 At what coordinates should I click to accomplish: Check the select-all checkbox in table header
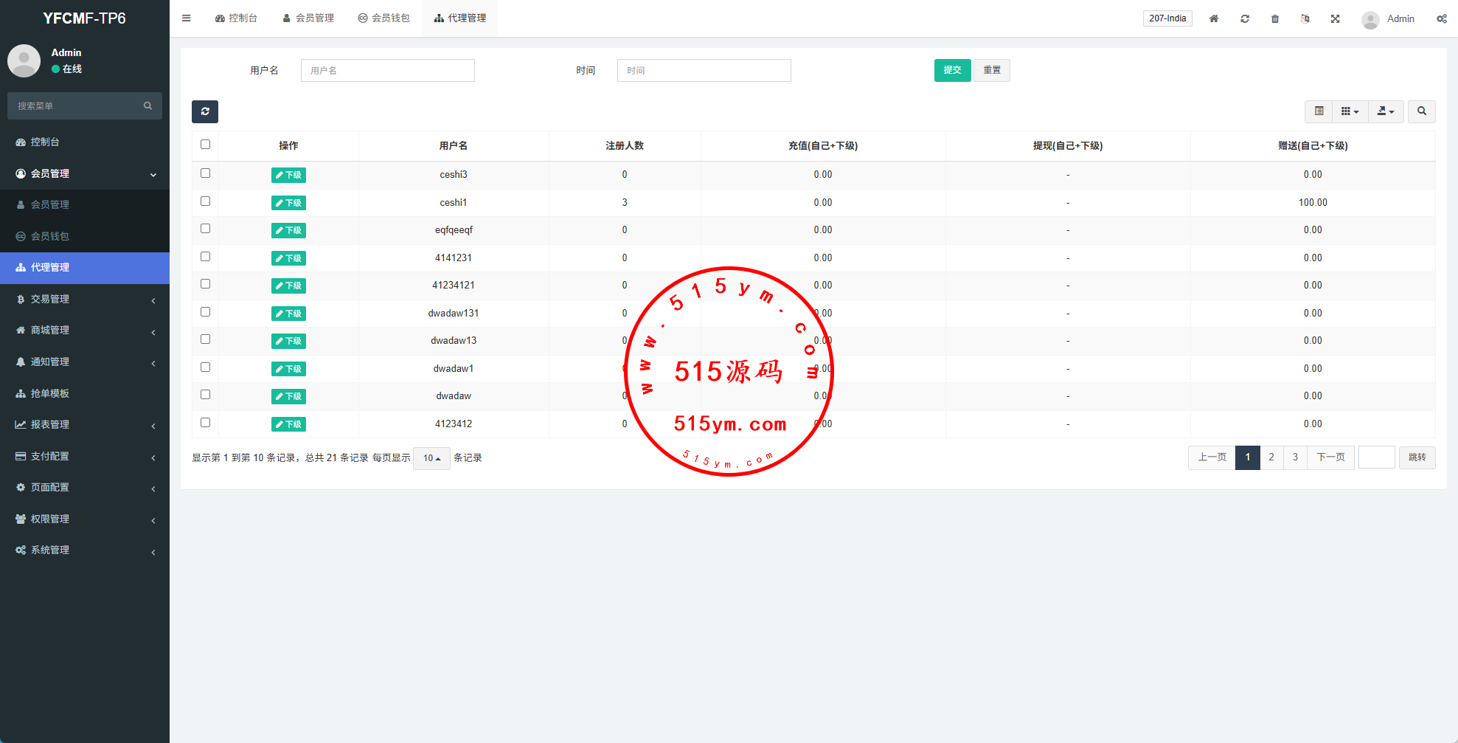205,145
